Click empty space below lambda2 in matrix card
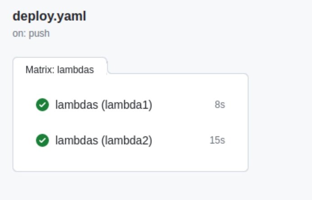This screenshot has height=200, width=312. [x=130, y=159]
